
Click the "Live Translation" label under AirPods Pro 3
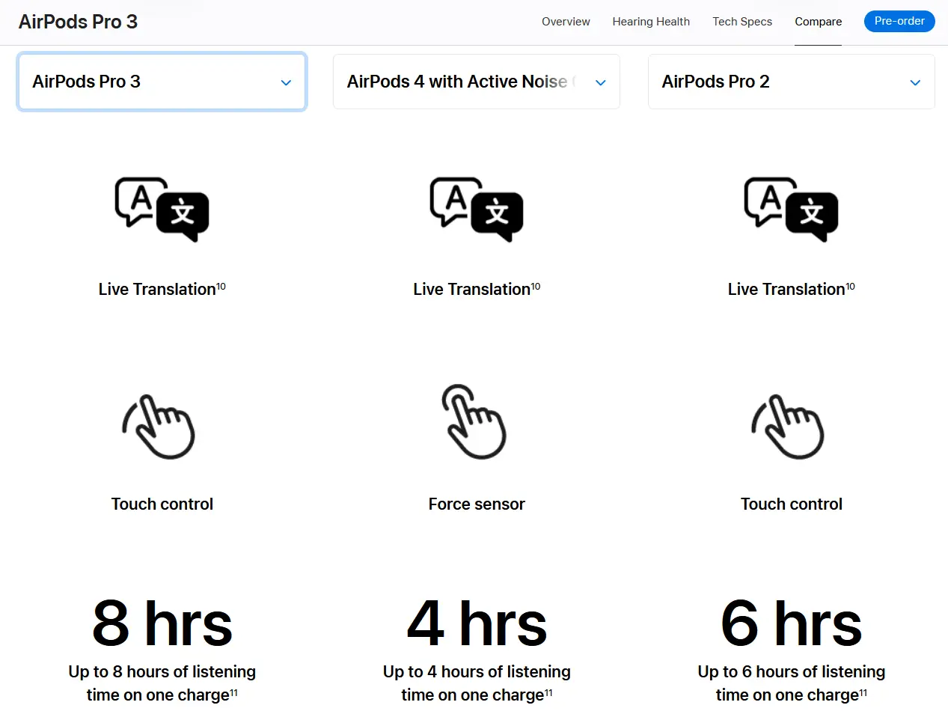pyautogui.click(x=157, y=290)
